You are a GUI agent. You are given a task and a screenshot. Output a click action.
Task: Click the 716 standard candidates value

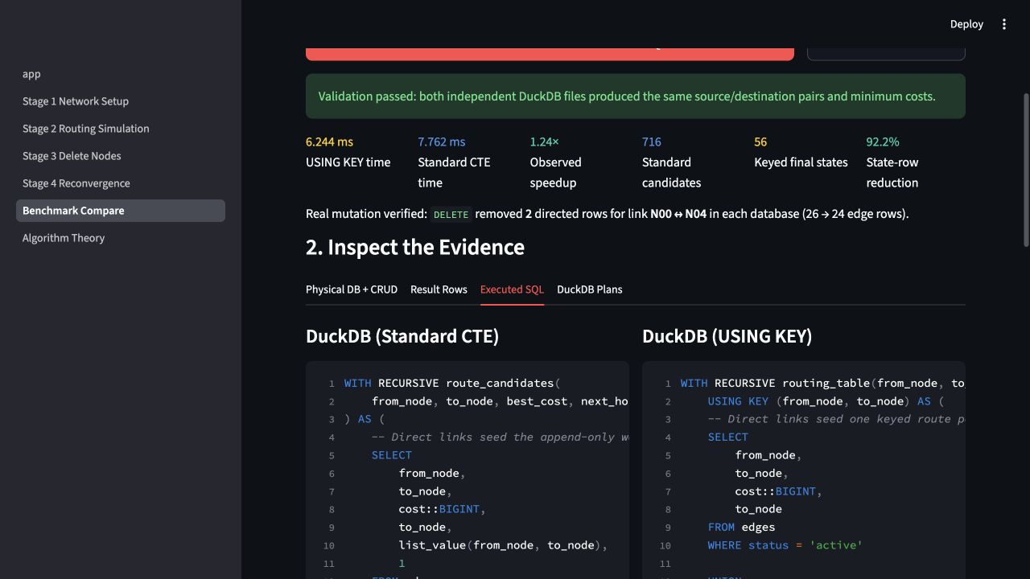point(652,142)
